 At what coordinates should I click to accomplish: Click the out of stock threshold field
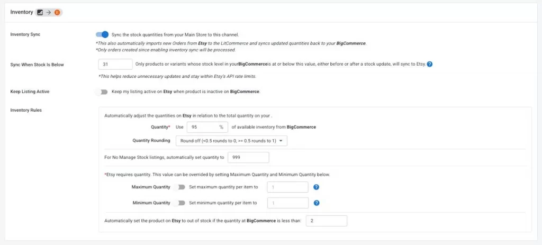[327, 221]
